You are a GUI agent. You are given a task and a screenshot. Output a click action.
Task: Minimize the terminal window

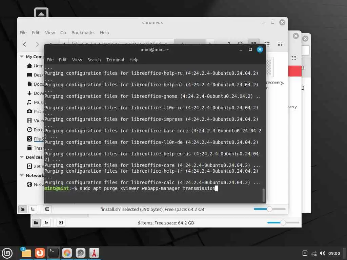click(241, 49)
